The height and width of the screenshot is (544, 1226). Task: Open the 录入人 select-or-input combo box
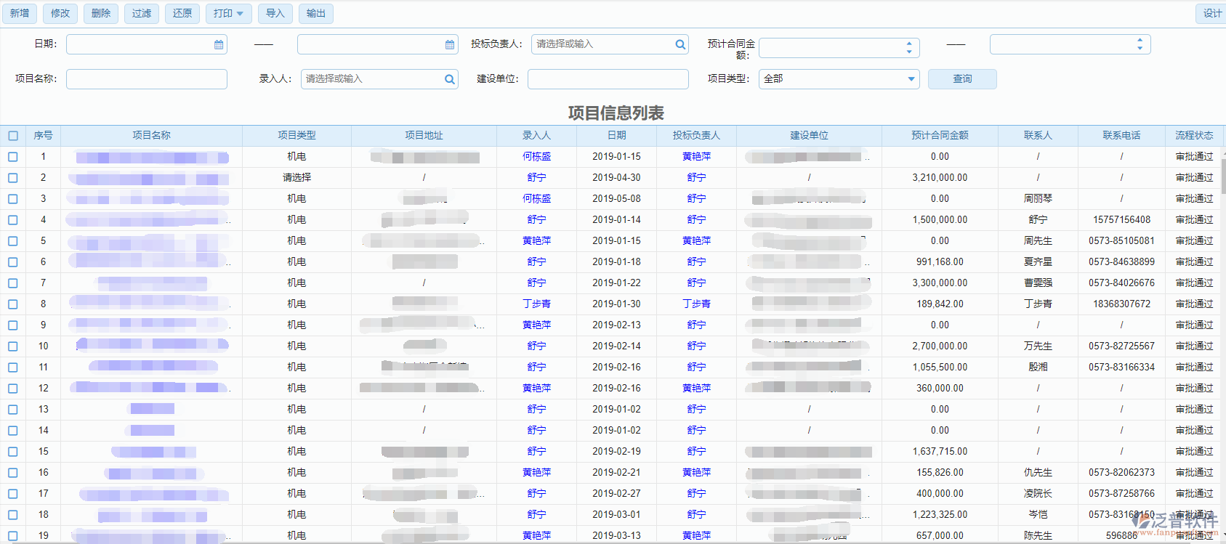(x=379, y=79)
